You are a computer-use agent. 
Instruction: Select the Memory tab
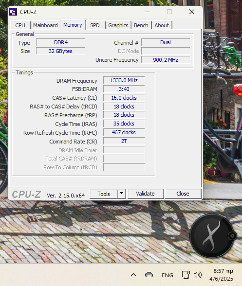73,25
